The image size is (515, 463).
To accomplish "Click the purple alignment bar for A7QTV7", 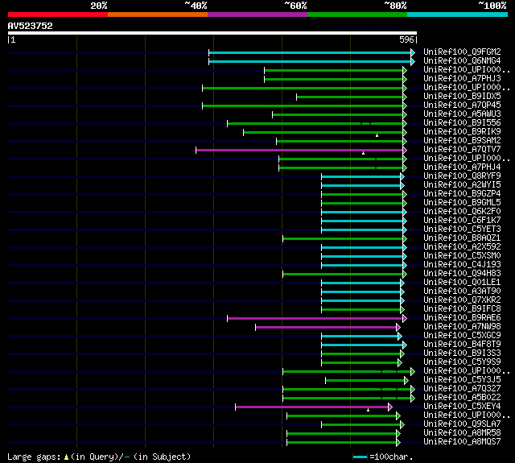I will [301, 150].
